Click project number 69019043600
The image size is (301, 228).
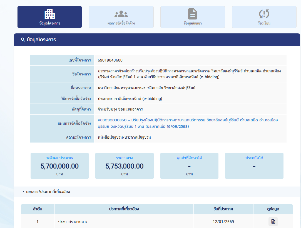pos(110,60)
